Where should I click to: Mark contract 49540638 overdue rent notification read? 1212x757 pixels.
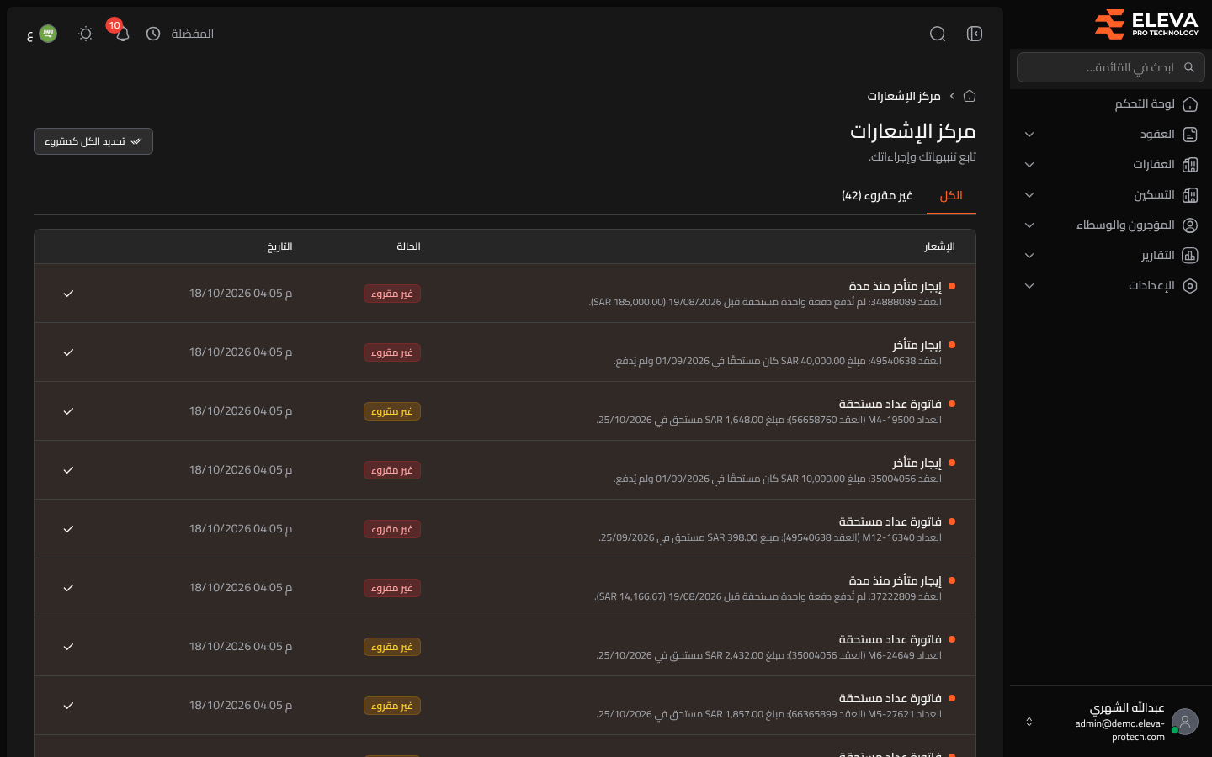[x=68, y=352]
